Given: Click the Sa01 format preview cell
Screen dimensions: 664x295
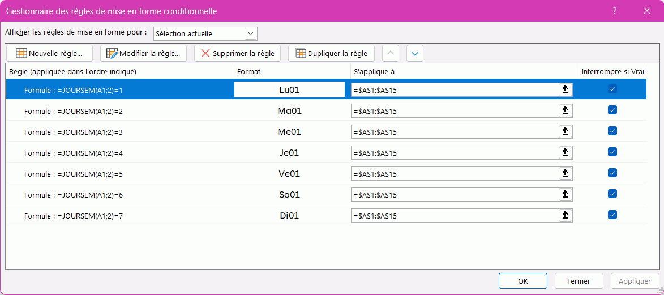Looking at the screenshot, I should click(289, 195).
